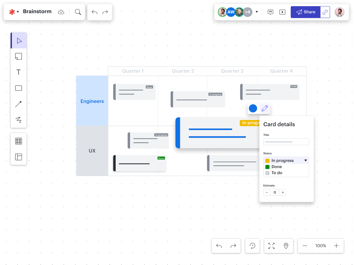The image size is (354, 265).
Task: Open the comments icon
Action: coord(270,12)
